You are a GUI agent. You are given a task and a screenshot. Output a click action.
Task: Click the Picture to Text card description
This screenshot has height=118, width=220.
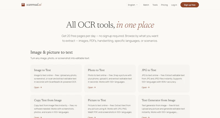(x=110, y=109)
